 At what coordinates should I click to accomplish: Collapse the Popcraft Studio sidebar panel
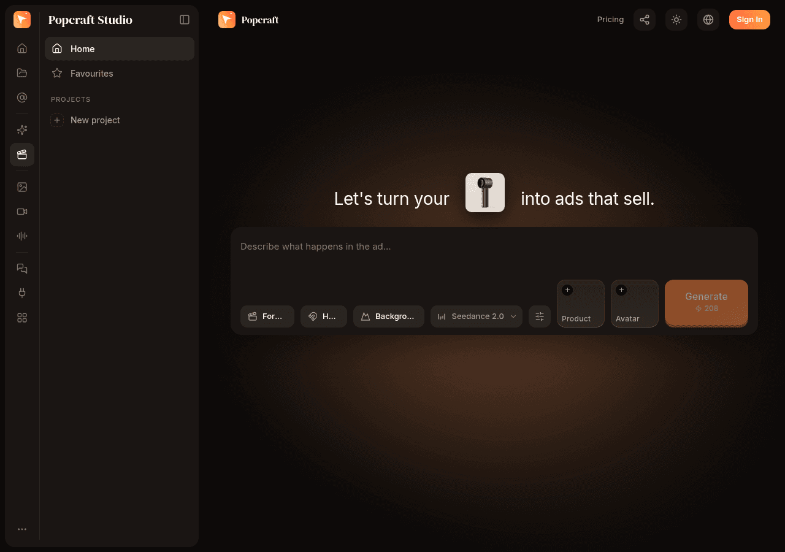click(185, 20)
